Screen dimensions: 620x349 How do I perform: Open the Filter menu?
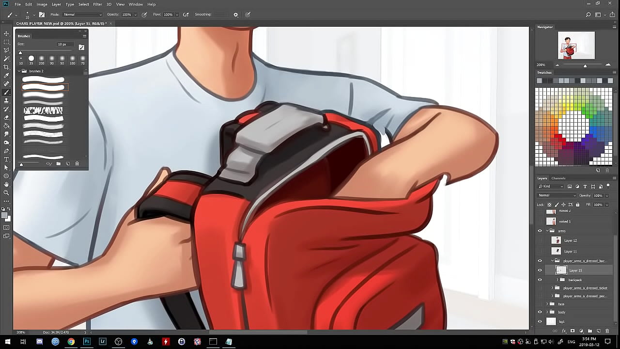[97, 4]
